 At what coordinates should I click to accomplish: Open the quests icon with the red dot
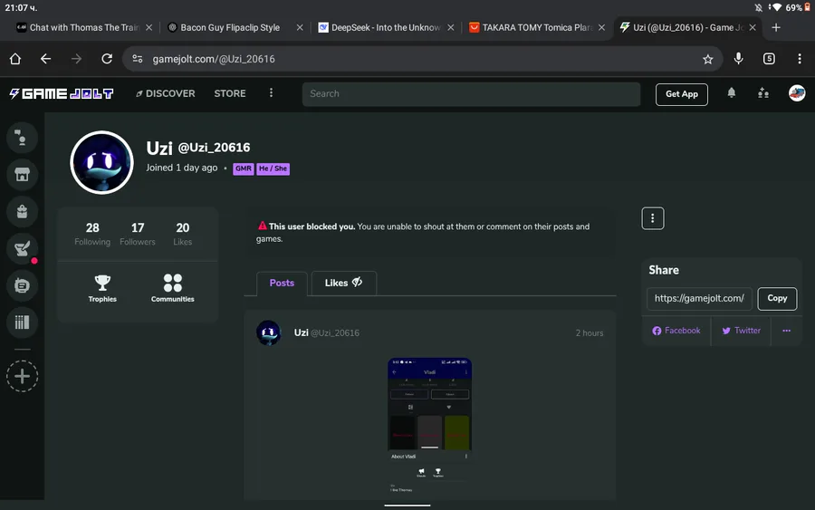click(x=22, y=248)
